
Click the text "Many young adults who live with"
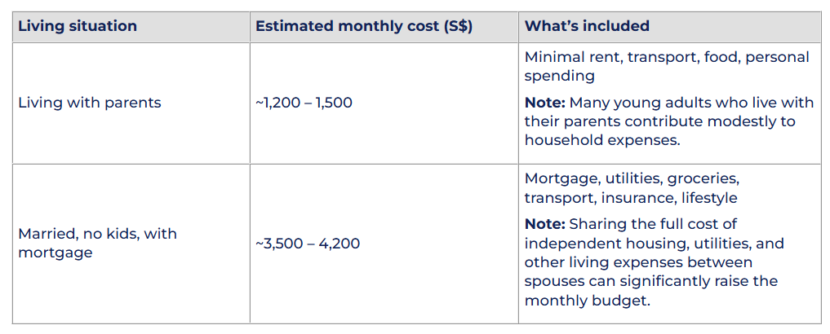[691, 103]
